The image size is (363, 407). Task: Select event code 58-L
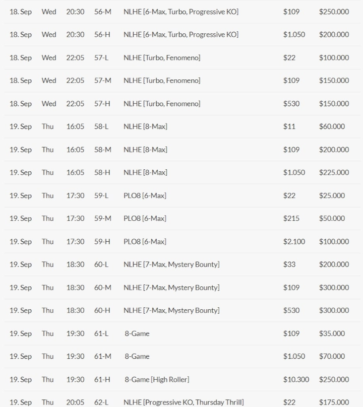pos(101,127)
